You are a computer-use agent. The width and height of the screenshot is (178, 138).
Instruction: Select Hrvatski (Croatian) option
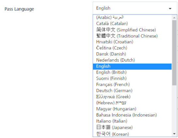click(x=132, y=42)
